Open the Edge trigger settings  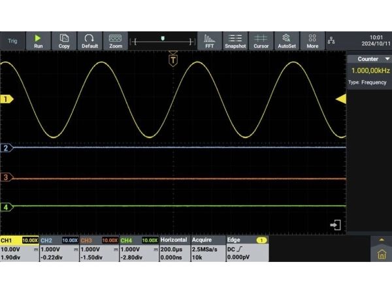(x=248, y=249)
